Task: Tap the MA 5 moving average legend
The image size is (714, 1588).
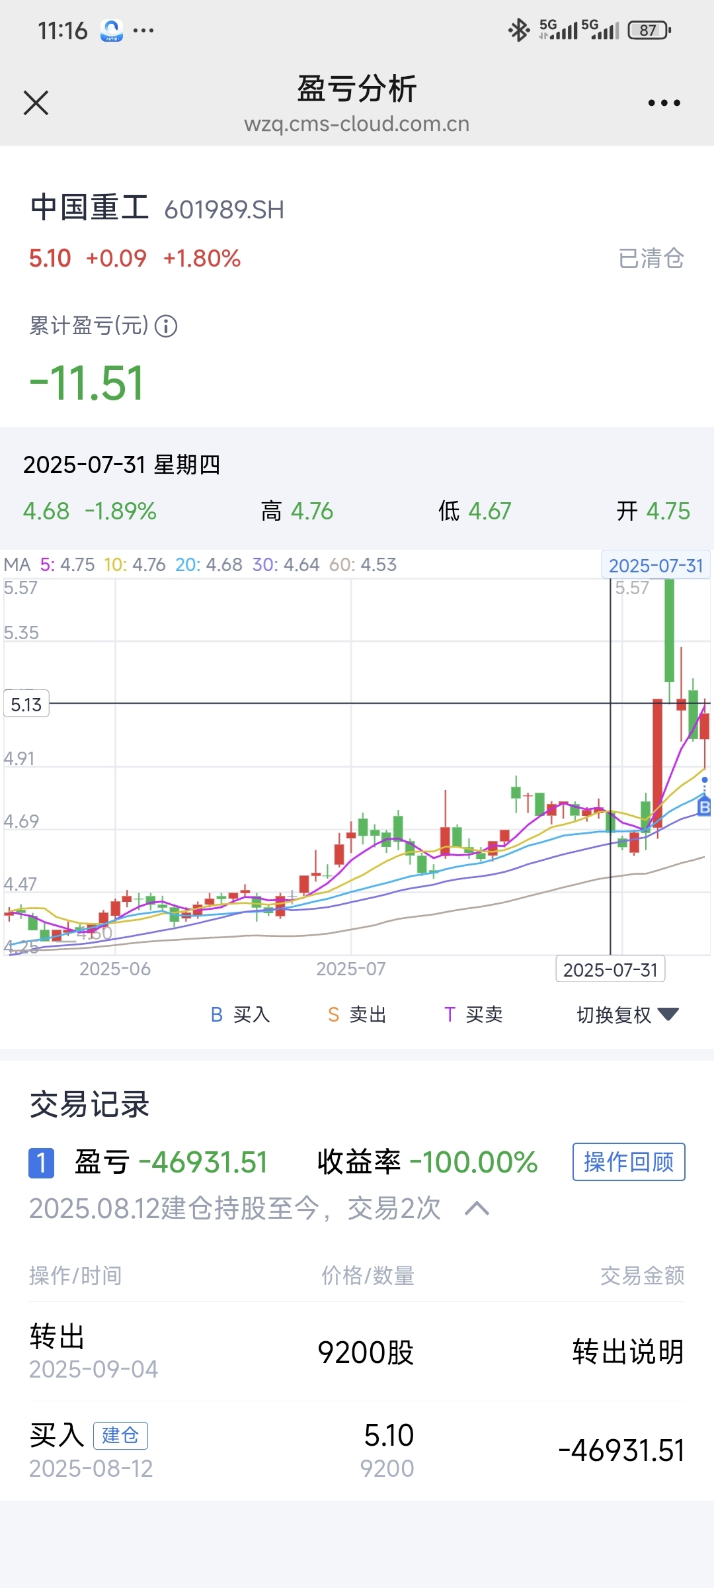Action: (x=67, y=564)
